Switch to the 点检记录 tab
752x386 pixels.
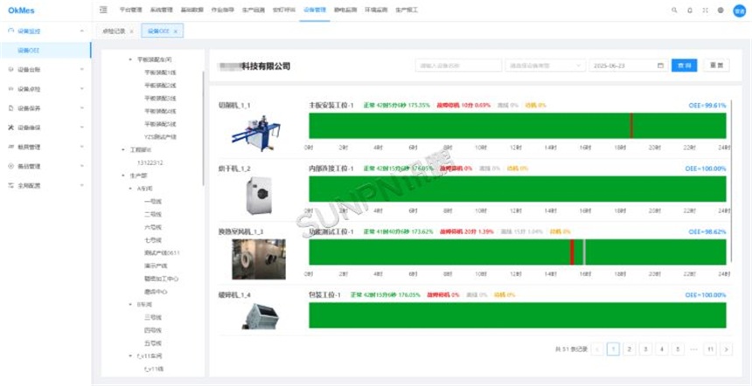tap(113, 31)
